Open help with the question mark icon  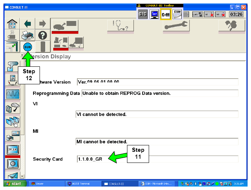41,35
